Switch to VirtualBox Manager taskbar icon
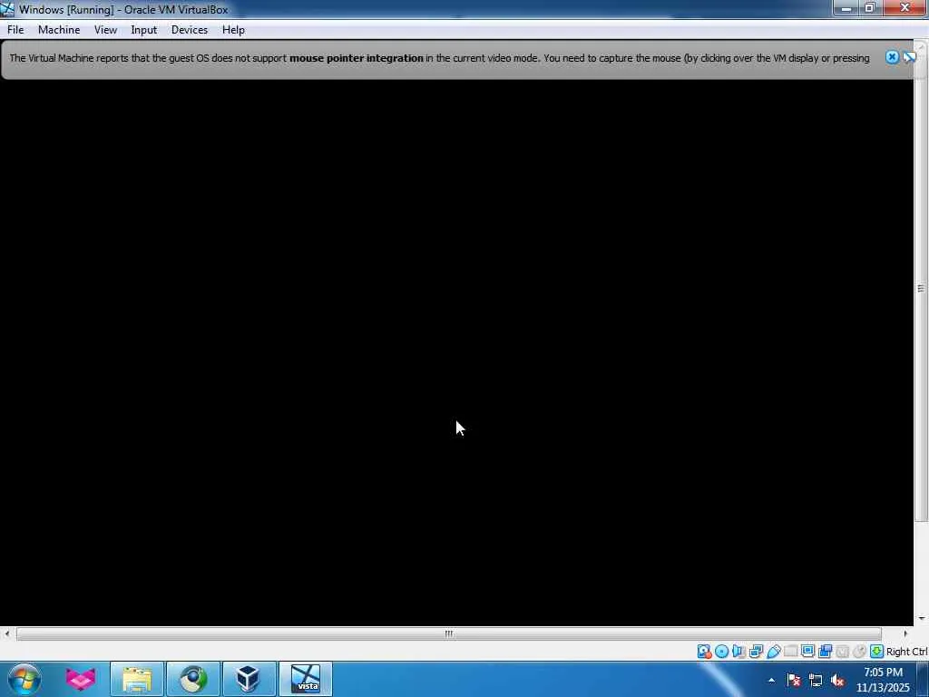The image size is (929, 697). (249, 679)
